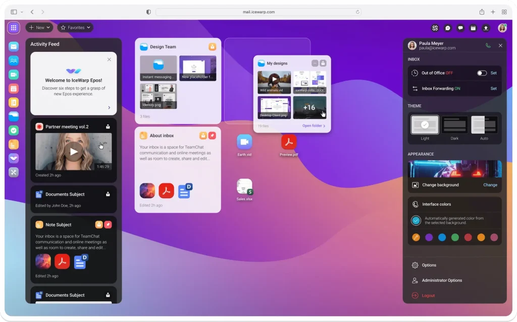This screenshot has height=322, width=517.
Task: Open the chat bubble icon in the top bar
Action: pyautogui.click(x=461, y=28)
